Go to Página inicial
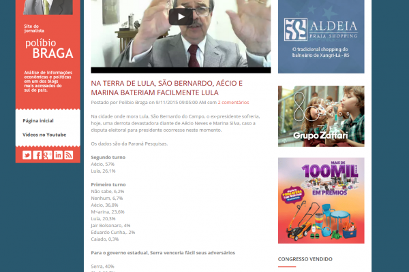Screen dimensions: 409x272 tap(38, 120)
